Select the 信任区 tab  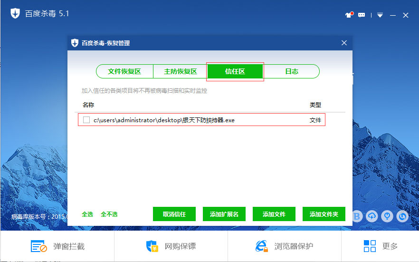(x=235, y=71)
